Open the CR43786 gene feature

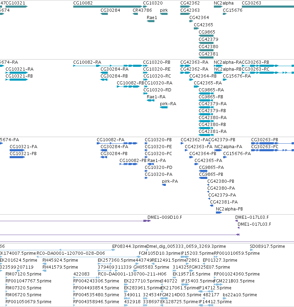[135, 14]
